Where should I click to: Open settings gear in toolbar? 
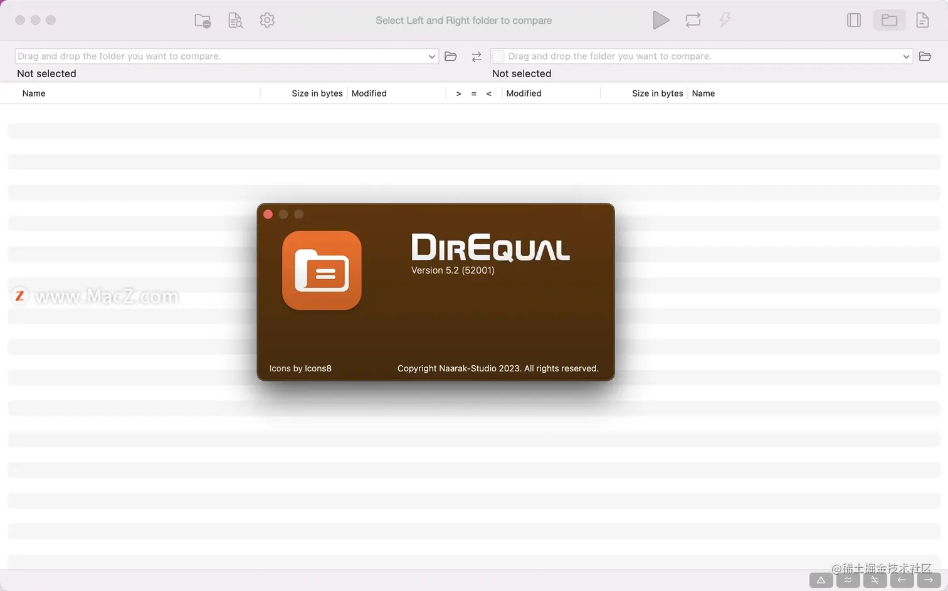click(267, 20)
